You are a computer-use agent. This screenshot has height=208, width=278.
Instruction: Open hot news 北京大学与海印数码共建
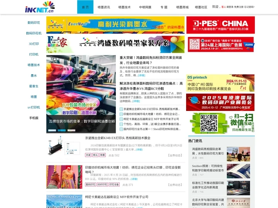208,202
